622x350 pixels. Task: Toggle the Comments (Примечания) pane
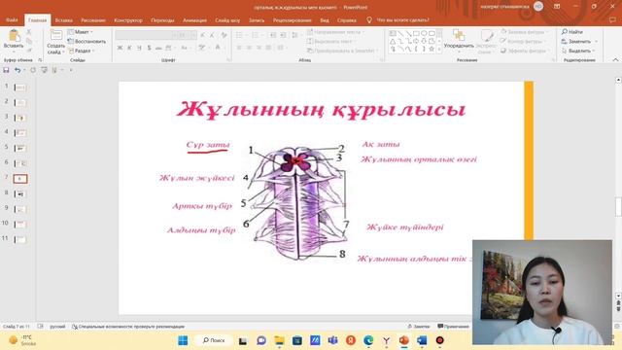click(453, 327)
